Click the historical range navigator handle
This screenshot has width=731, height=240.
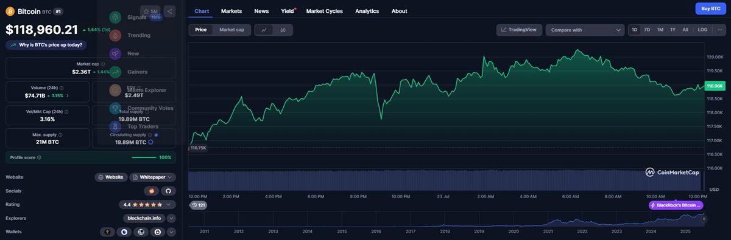pos(704,219)
